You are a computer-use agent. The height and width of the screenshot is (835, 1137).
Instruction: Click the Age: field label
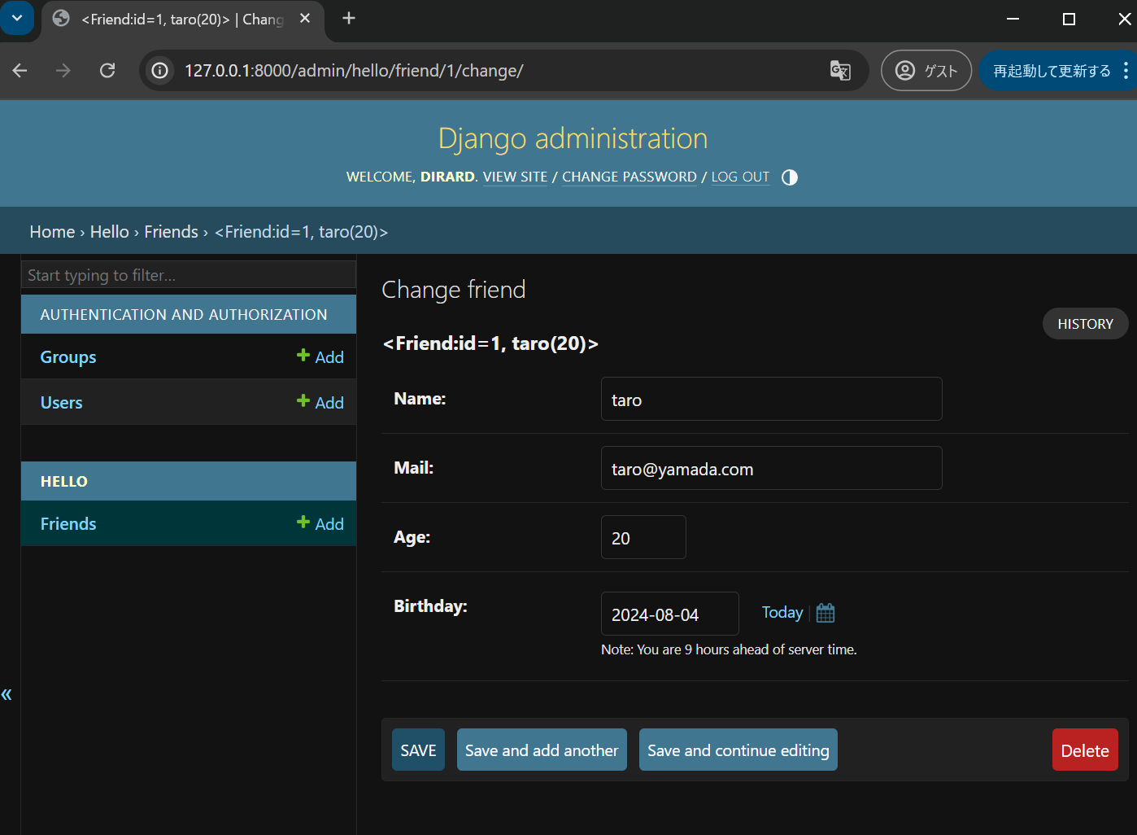pyautogui.click(x=412, y=537)
